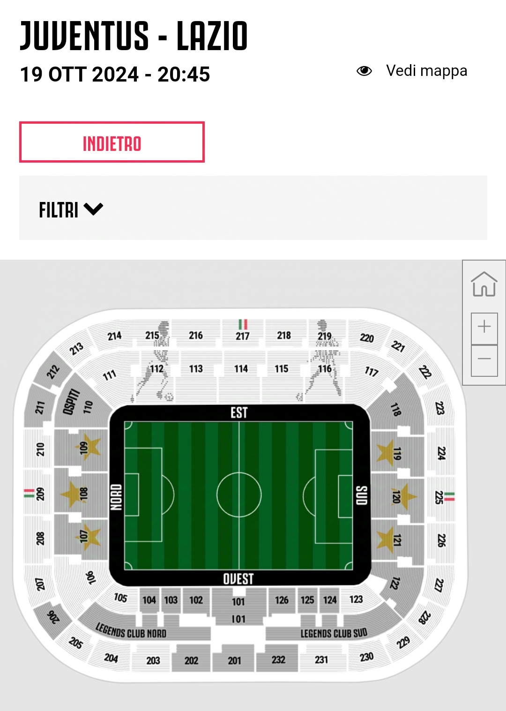
Task: Select sector 114 in Est stand
Action: tap(241, 369)
